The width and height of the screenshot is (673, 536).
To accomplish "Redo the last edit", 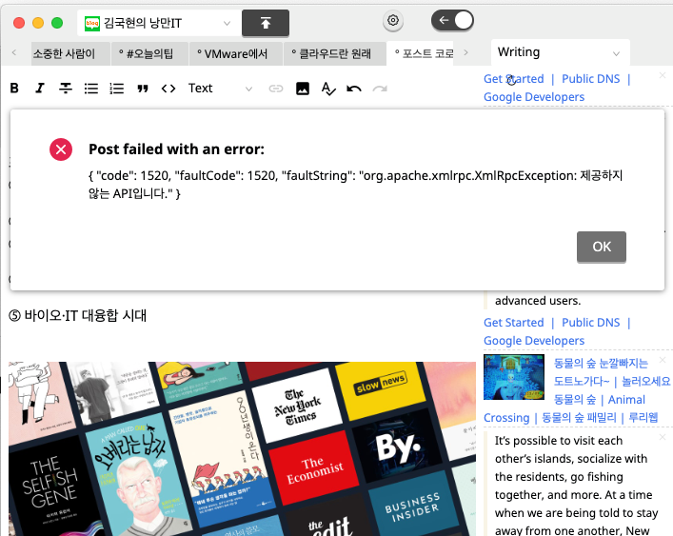I will [x=380, y=89].
